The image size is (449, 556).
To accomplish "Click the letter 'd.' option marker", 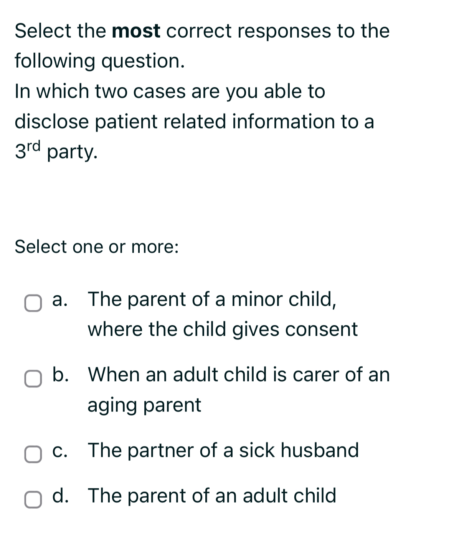I will pos(61,495).
